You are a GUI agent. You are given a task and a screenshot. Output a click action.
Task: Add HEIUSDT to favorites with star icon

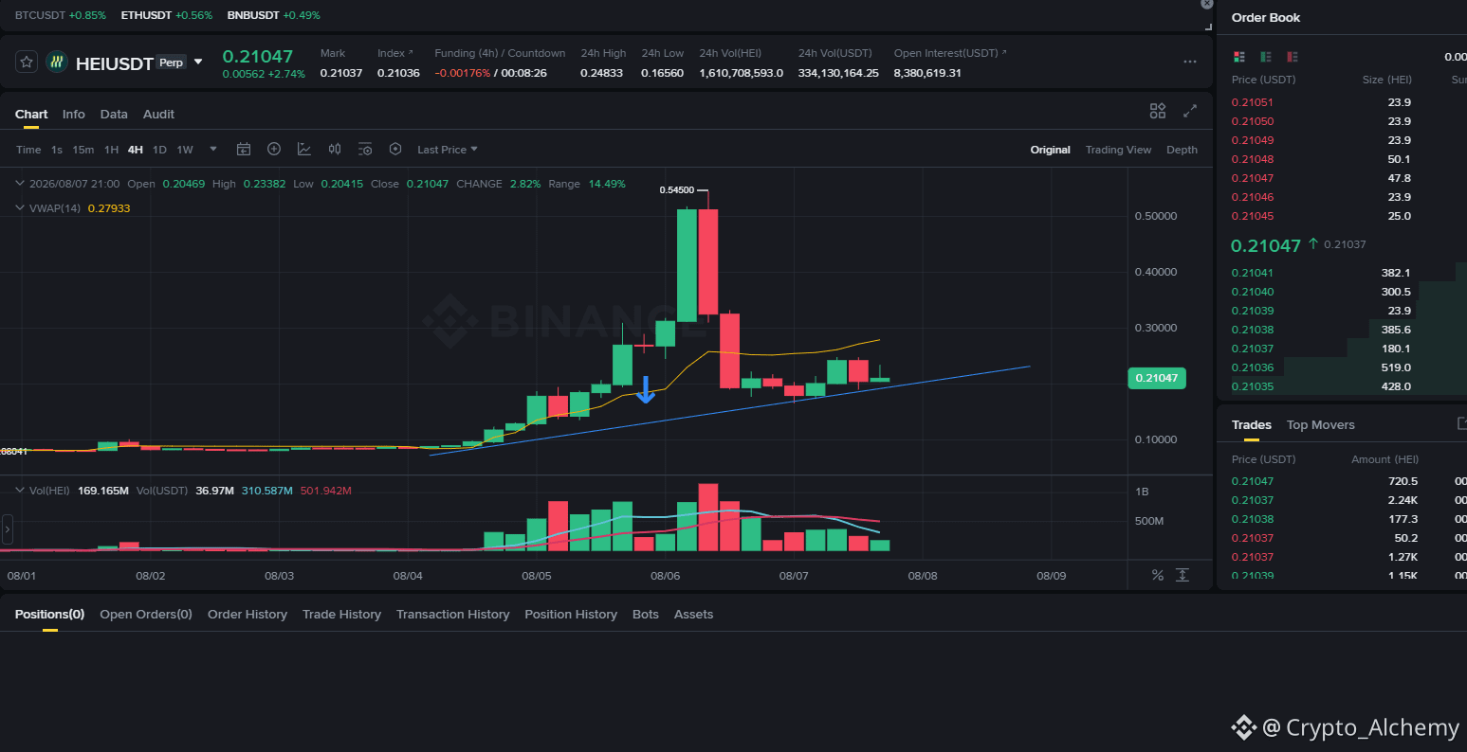point(27,63)
